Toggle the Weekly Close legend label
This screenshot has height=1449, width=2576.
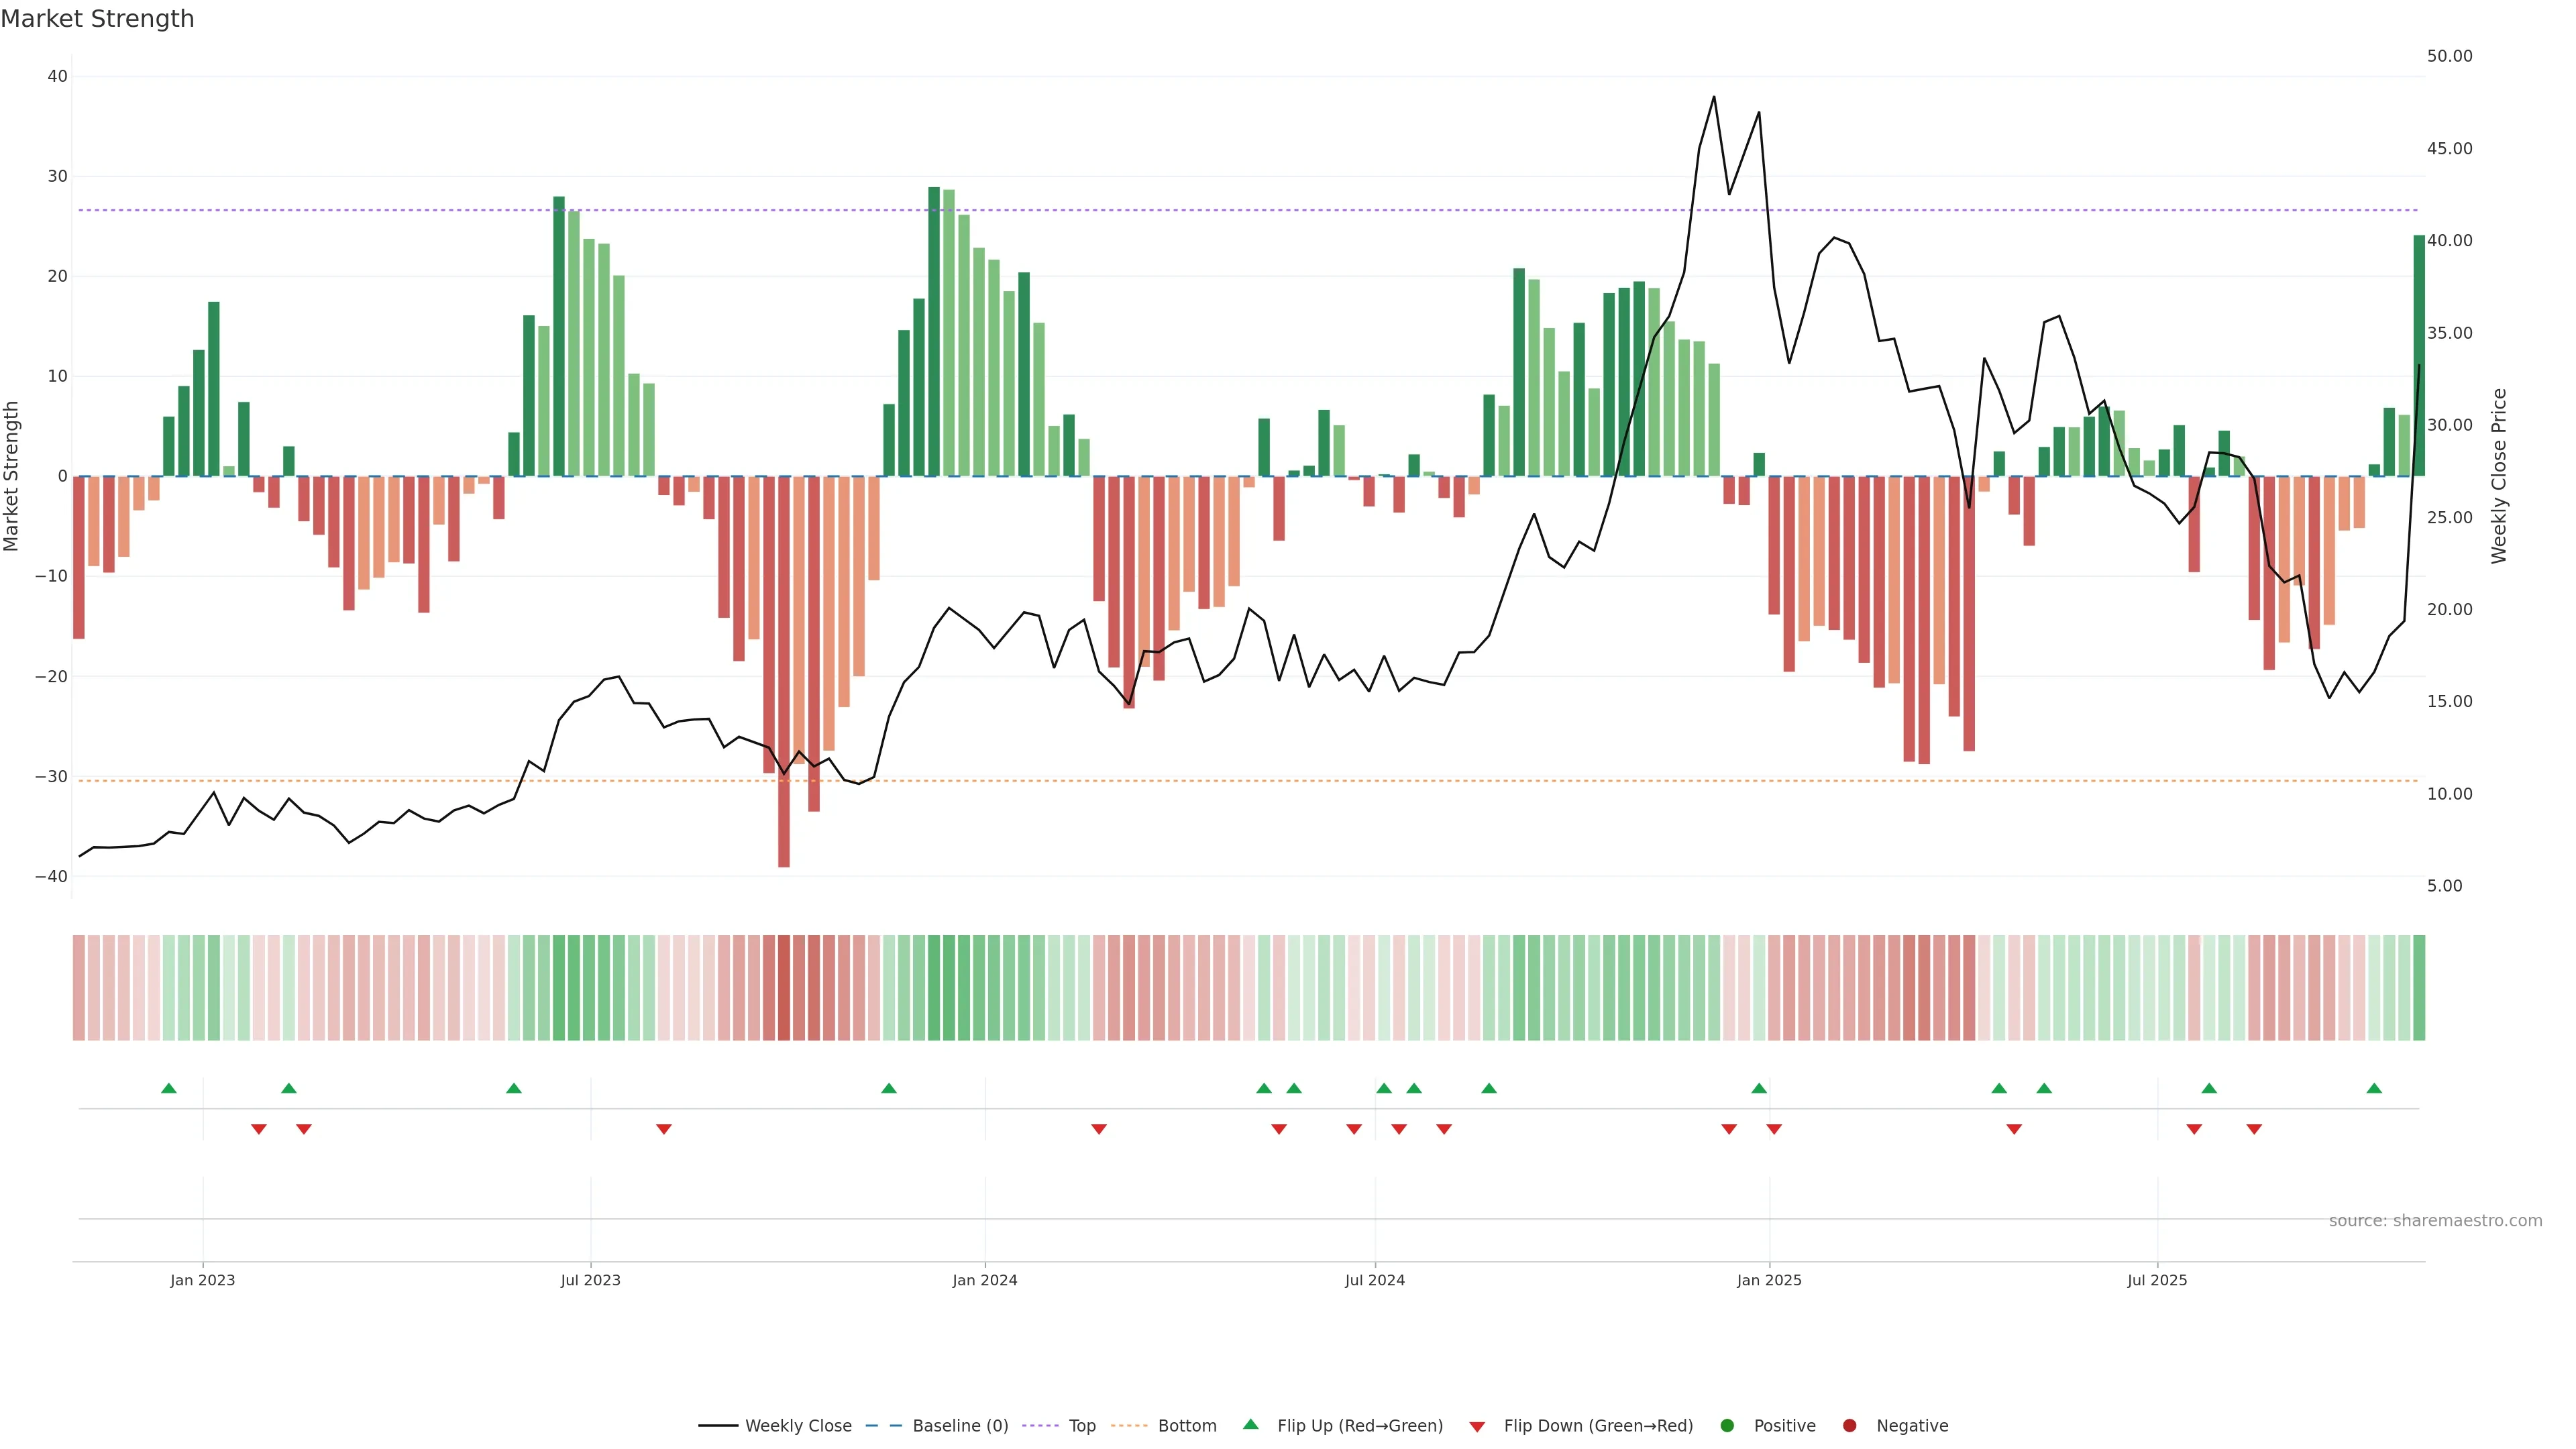point(798,1425)
